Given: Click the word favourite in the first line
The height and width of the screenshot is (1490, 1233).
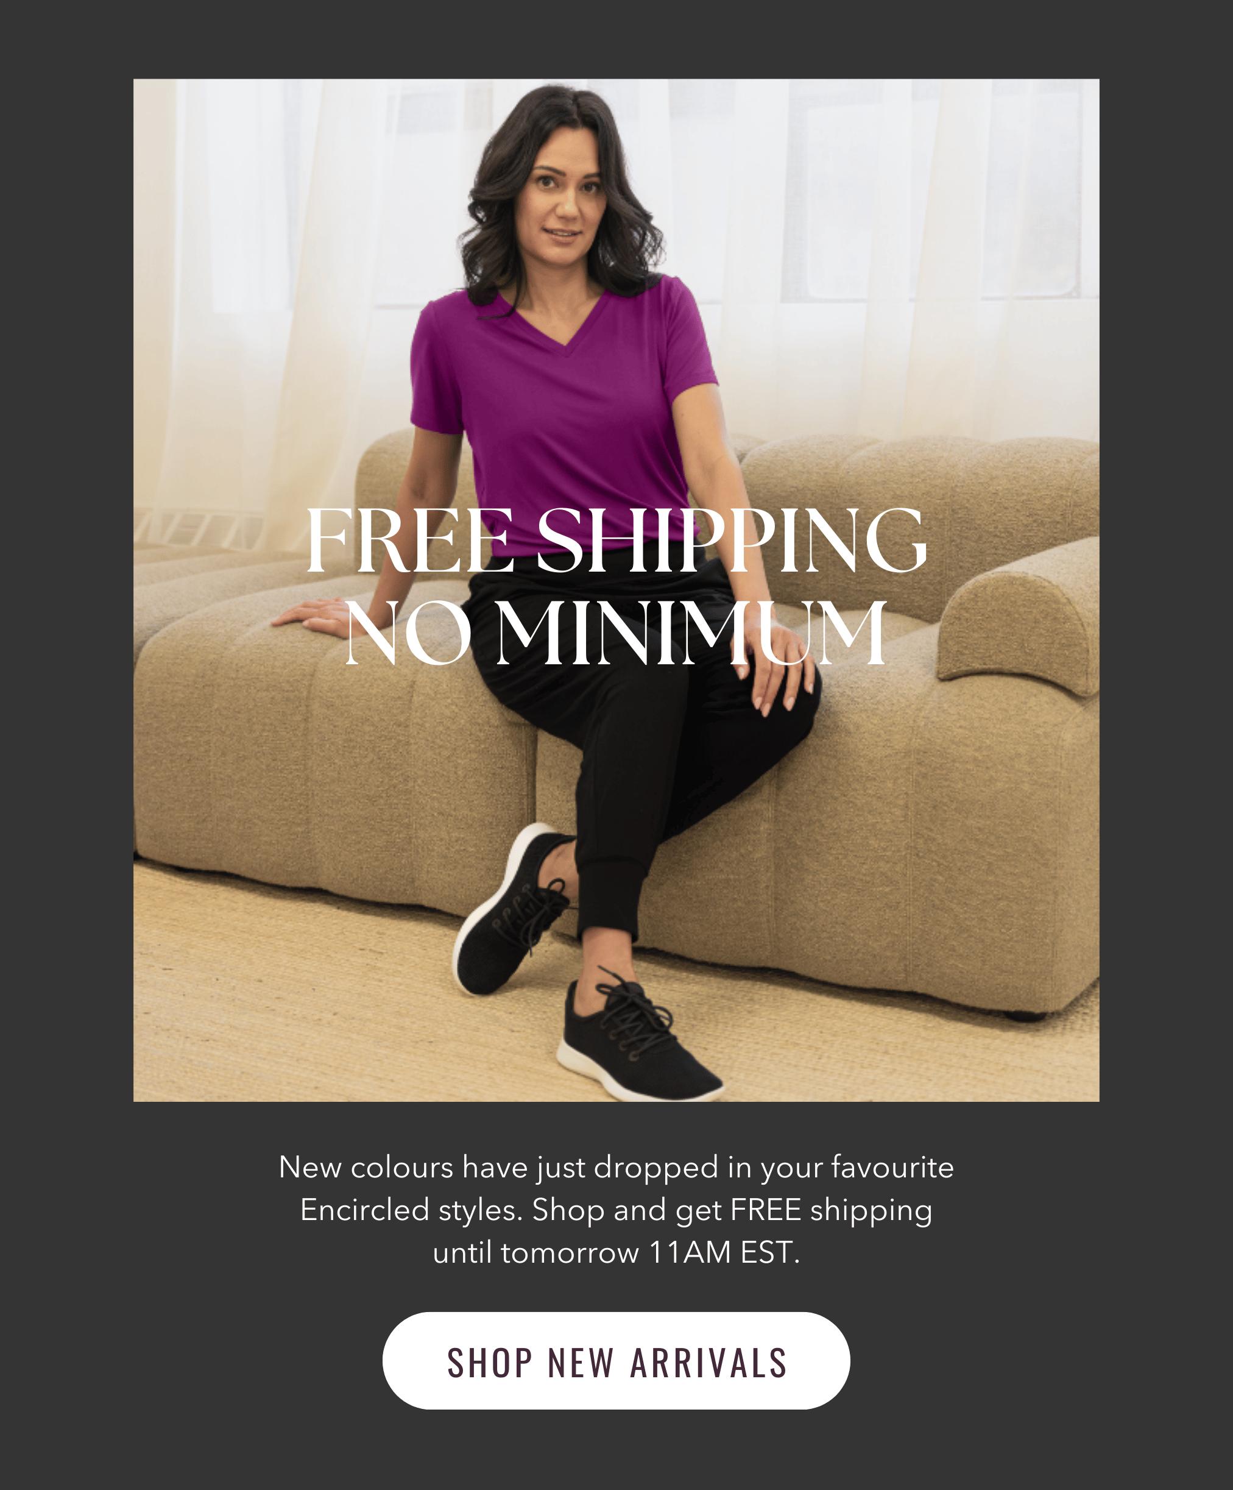Looking at the screenshot, I should (x=892, y=1167).
